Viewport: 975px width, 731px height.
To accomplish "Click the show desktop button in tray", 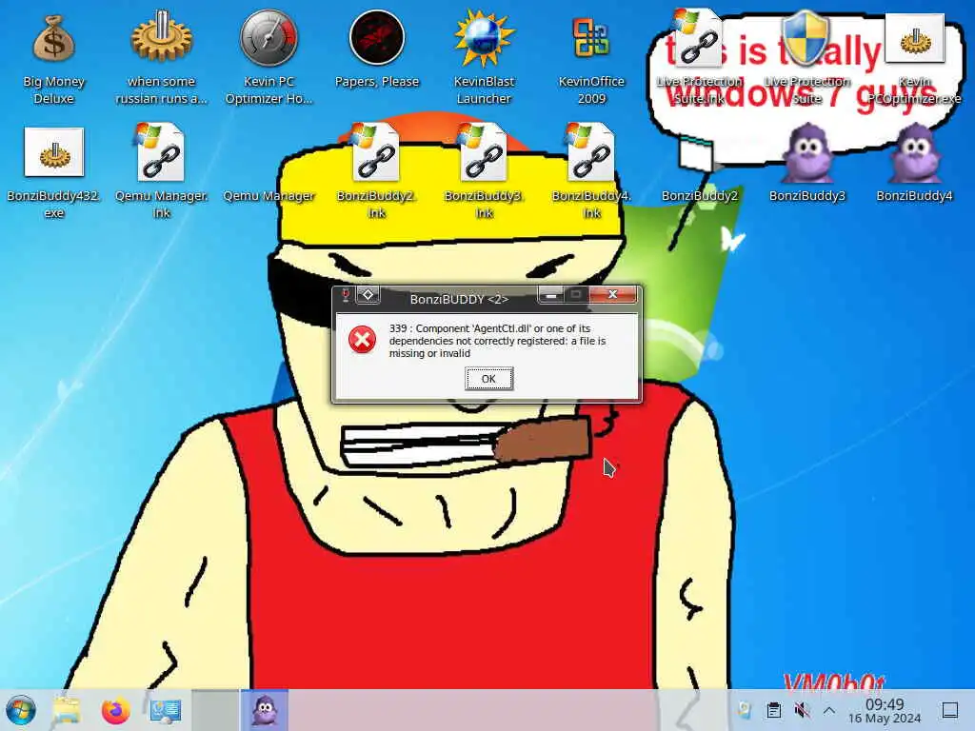I will tap(949, 710).
